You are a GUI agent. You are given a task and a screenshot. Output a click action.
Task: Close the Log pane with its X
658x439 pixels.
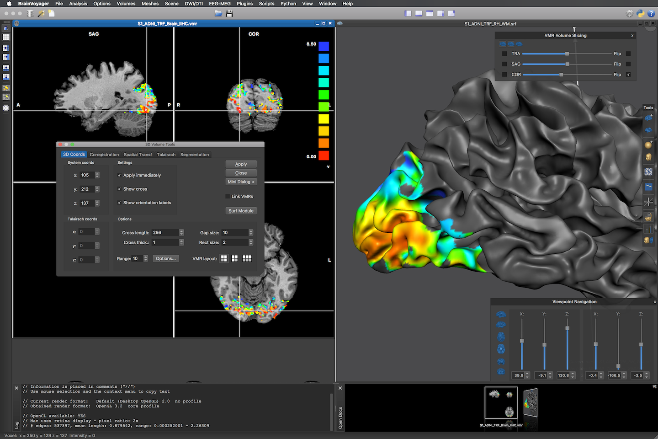(x=16, y=388)
